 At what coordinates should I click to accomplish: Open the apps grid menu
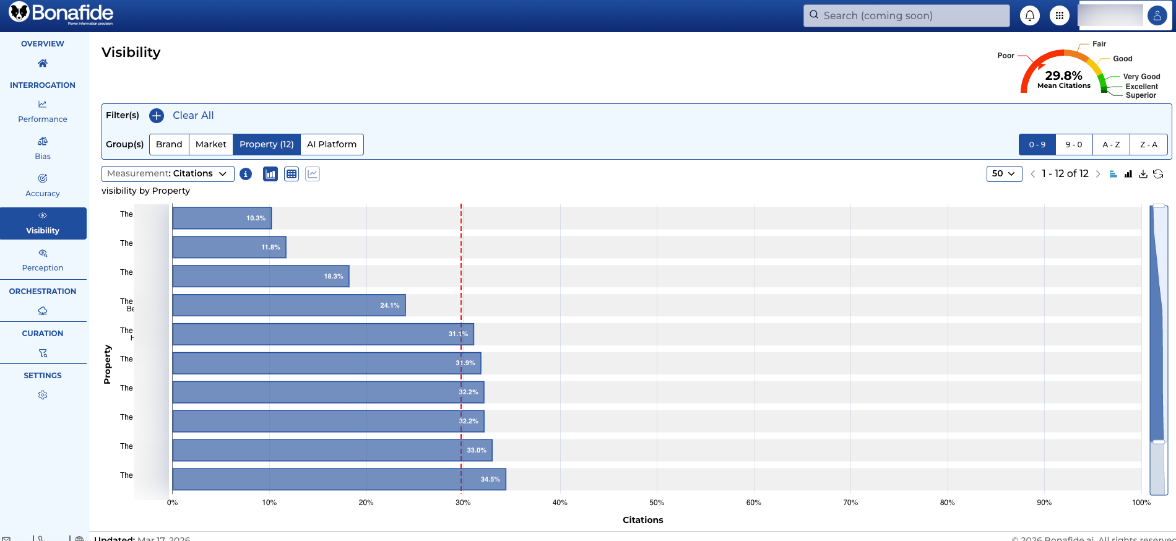(1060, 16)
